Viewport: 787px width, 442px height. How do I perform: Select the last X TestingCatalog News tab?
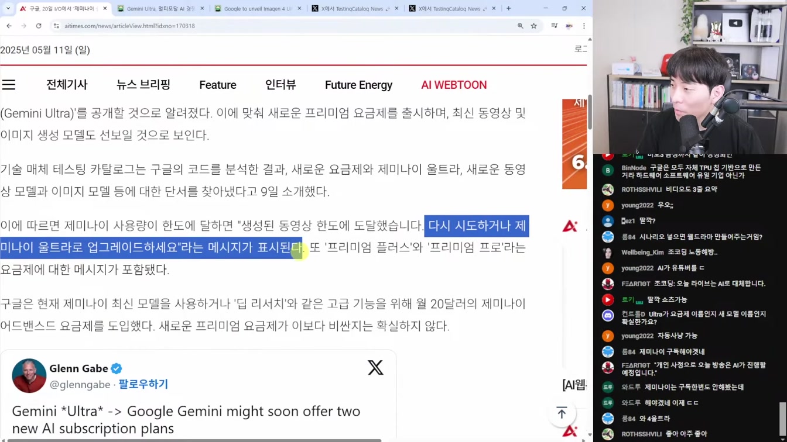click(x=452, y=9)
